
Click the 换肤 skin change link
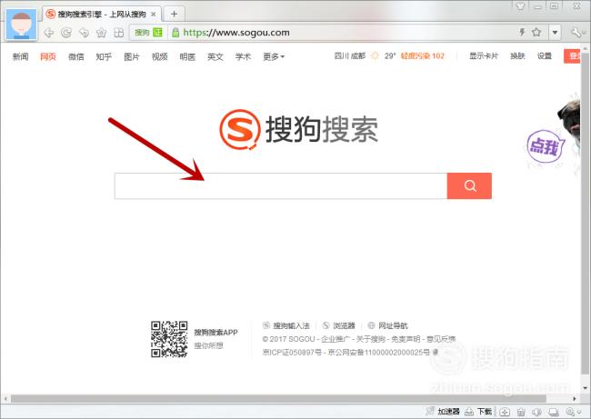[517, 55]
